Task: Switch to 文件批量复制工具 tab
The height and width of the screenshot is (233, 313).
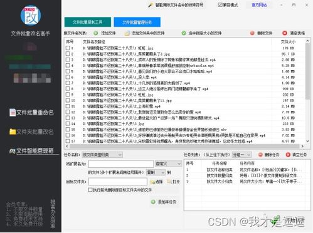Action: pyautogui.click(x=88, y=22)
